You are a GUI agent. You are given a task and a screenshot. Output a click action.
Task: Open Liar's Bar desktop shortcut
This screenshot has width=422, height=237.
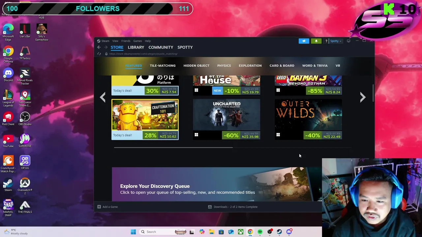pyautogui.click(x=25, y=31)
